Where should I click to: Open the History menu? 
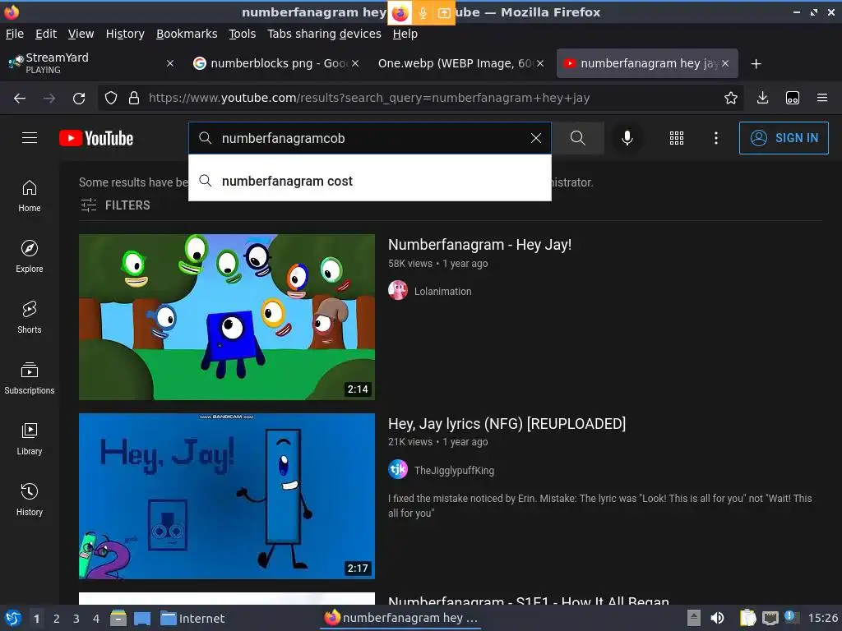(x=125, y=34)
